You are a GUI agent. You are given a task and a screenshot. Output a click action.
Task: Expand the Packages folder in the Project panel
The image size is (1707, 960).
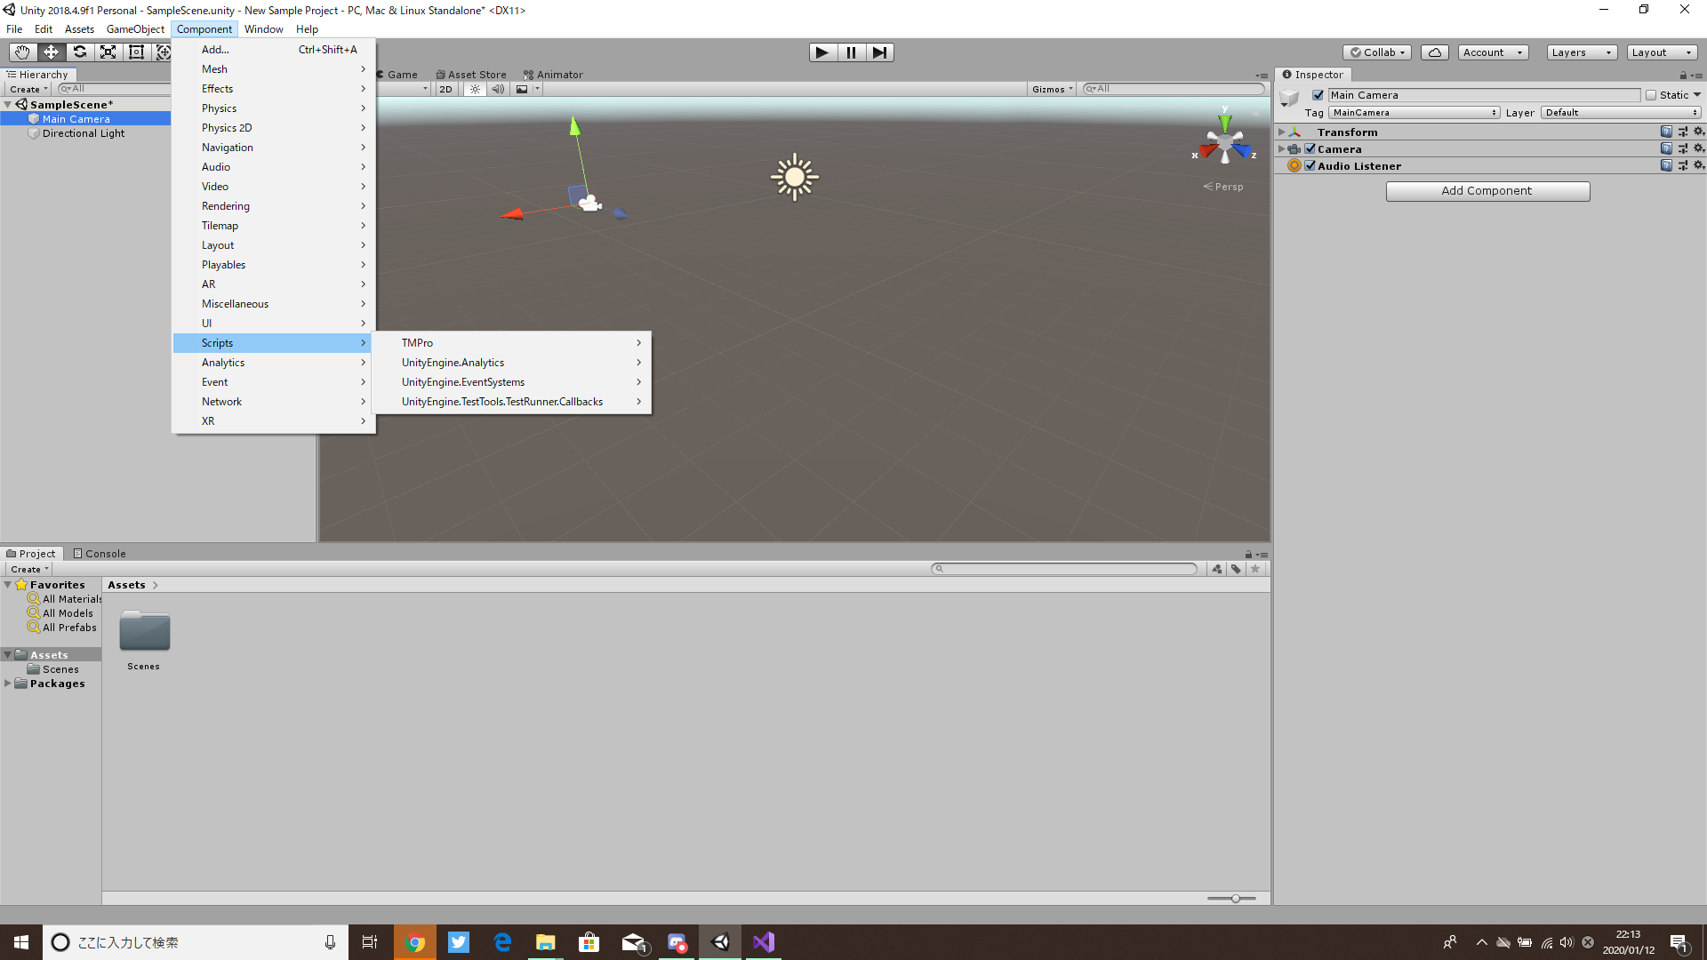[7, 684]
